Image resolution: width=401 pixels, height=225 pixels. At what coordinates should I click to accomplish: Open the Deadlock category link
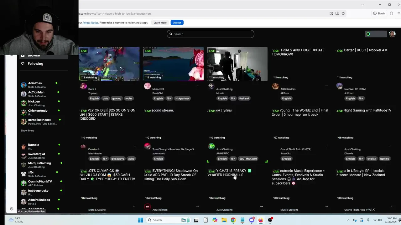tap(94, 149)
